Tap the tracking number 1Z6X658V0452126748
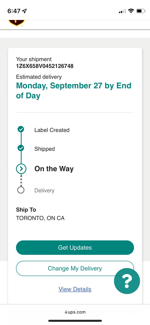 coord(45,66)
